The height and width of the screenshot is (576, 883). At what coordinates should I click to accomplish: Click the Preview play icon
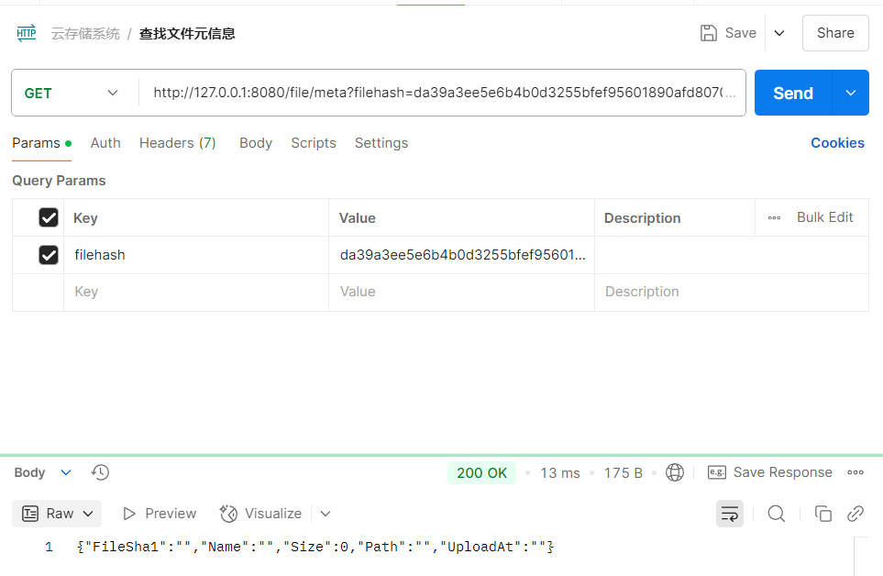tap(129, 514)
